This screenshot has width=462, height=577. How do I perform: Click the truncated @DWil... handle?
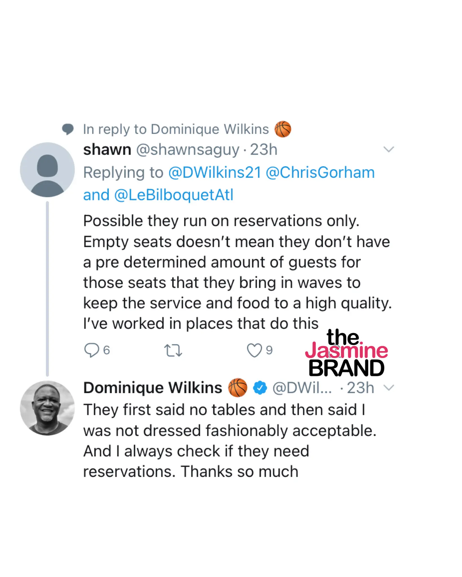tap(302, 388)
